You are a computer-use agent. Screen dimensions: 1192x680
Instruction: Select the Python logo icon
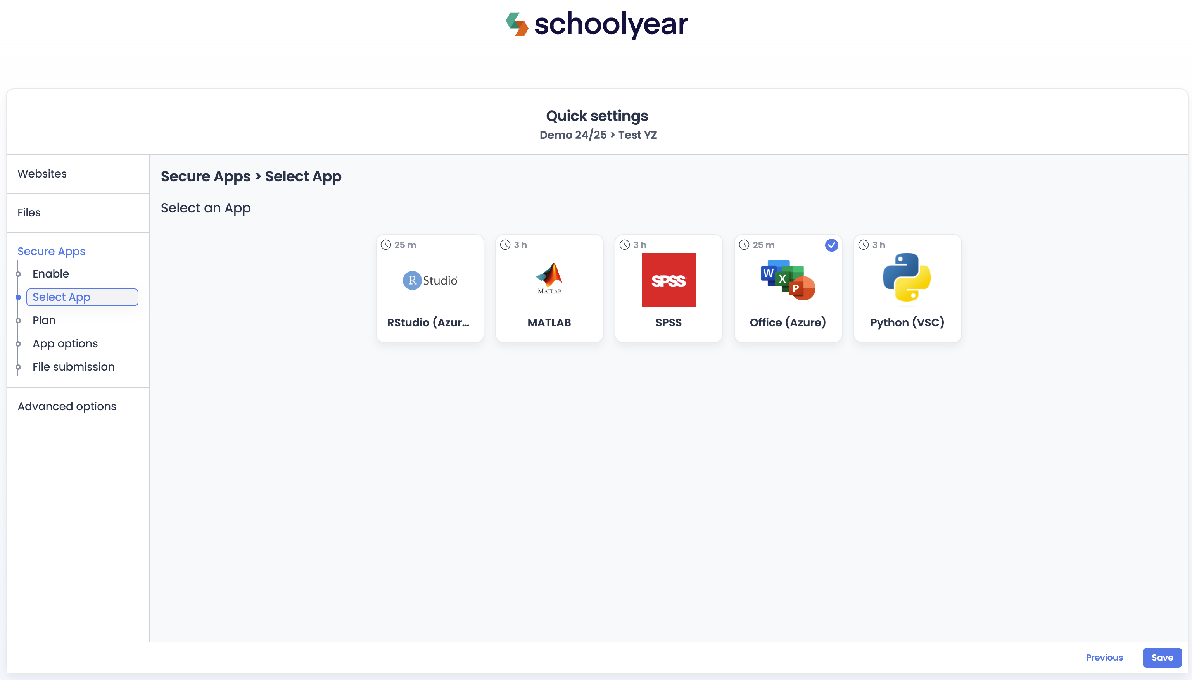coord(907,278)
